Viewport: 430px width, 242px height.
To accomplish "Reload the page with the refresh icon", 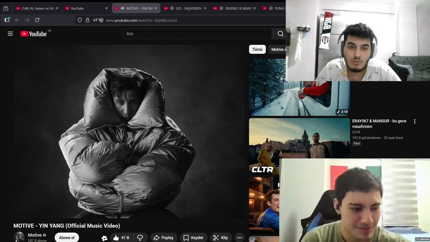I will (x=37, y=20).
